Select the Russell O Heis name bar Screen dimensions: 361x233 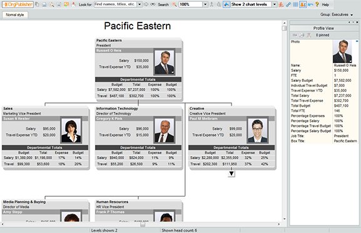pos(125,51)
